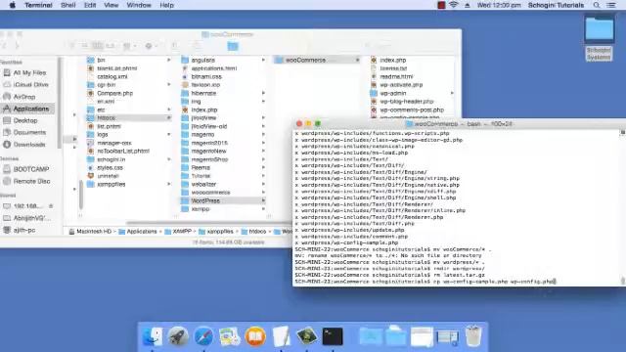This screenshot has height=352, width=626.
Task: Open Finder action gear menu
Action: point(151,46)
